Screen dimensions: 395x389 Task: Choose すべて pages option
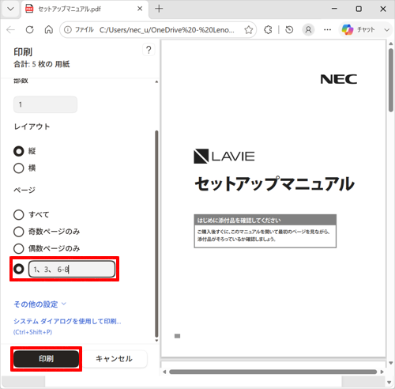click(18, 215)
